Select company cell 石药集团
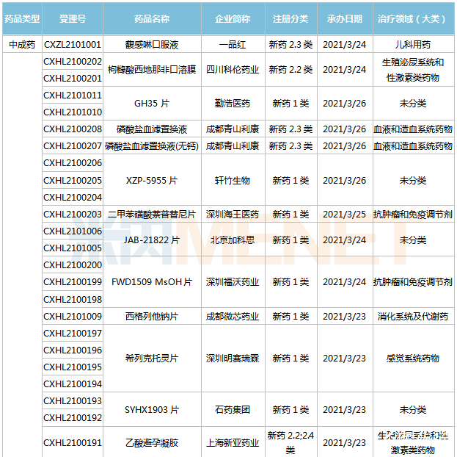The image size is (457, 457). point(233,410)
